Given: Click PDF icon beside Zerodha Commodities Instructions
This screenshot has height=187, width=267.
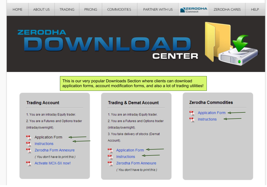Looking at the screenshot, I should [x=192, y=120].
